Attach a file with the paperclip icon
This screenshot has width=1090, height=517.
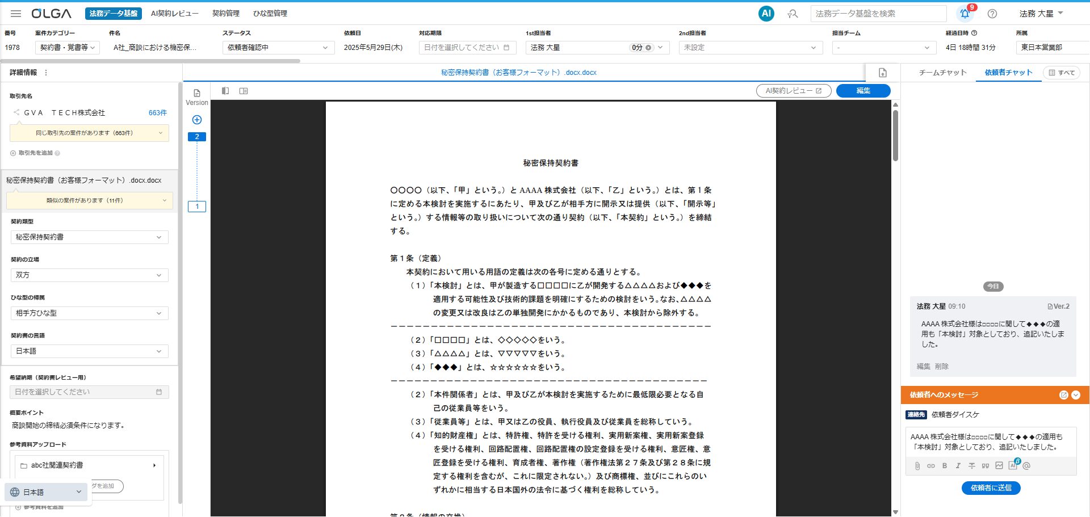click(917, 466)
